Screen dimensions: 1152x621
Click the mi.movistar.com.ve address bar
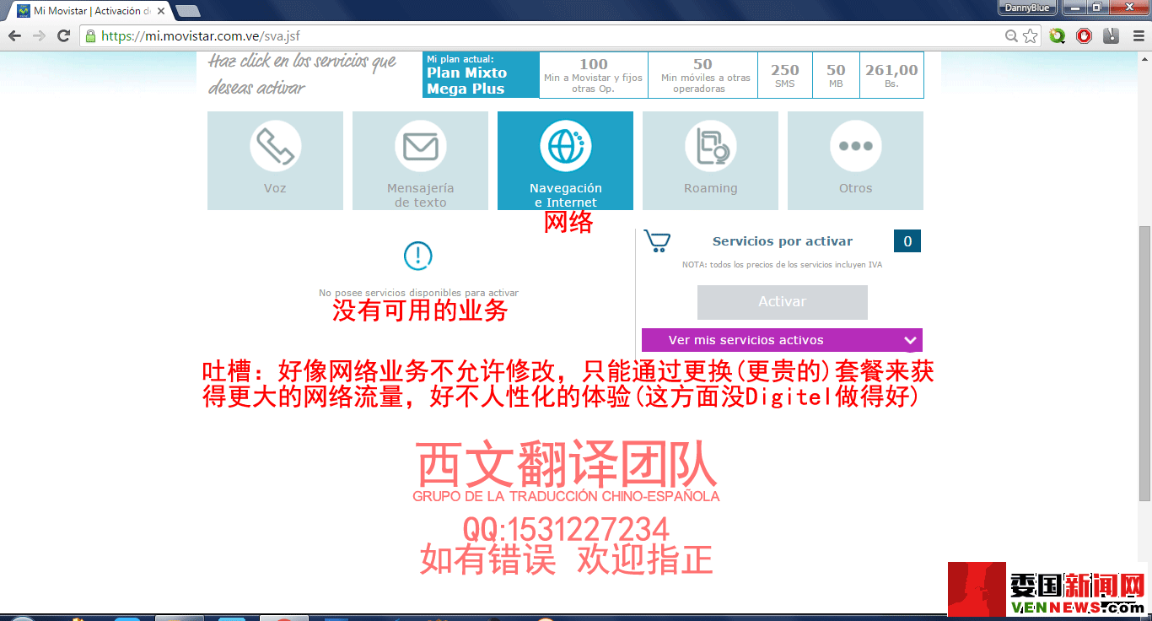click(x=540, y=36)
